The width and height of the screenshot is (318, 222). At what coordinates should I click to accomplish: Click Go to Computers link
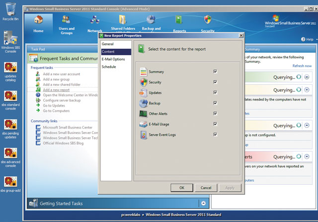click(56, 111)
